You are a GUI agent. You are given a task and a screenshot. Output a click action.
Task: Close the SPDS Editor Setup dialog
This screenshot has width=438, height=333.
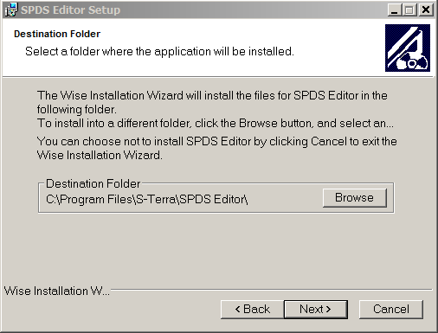[426, 10]
